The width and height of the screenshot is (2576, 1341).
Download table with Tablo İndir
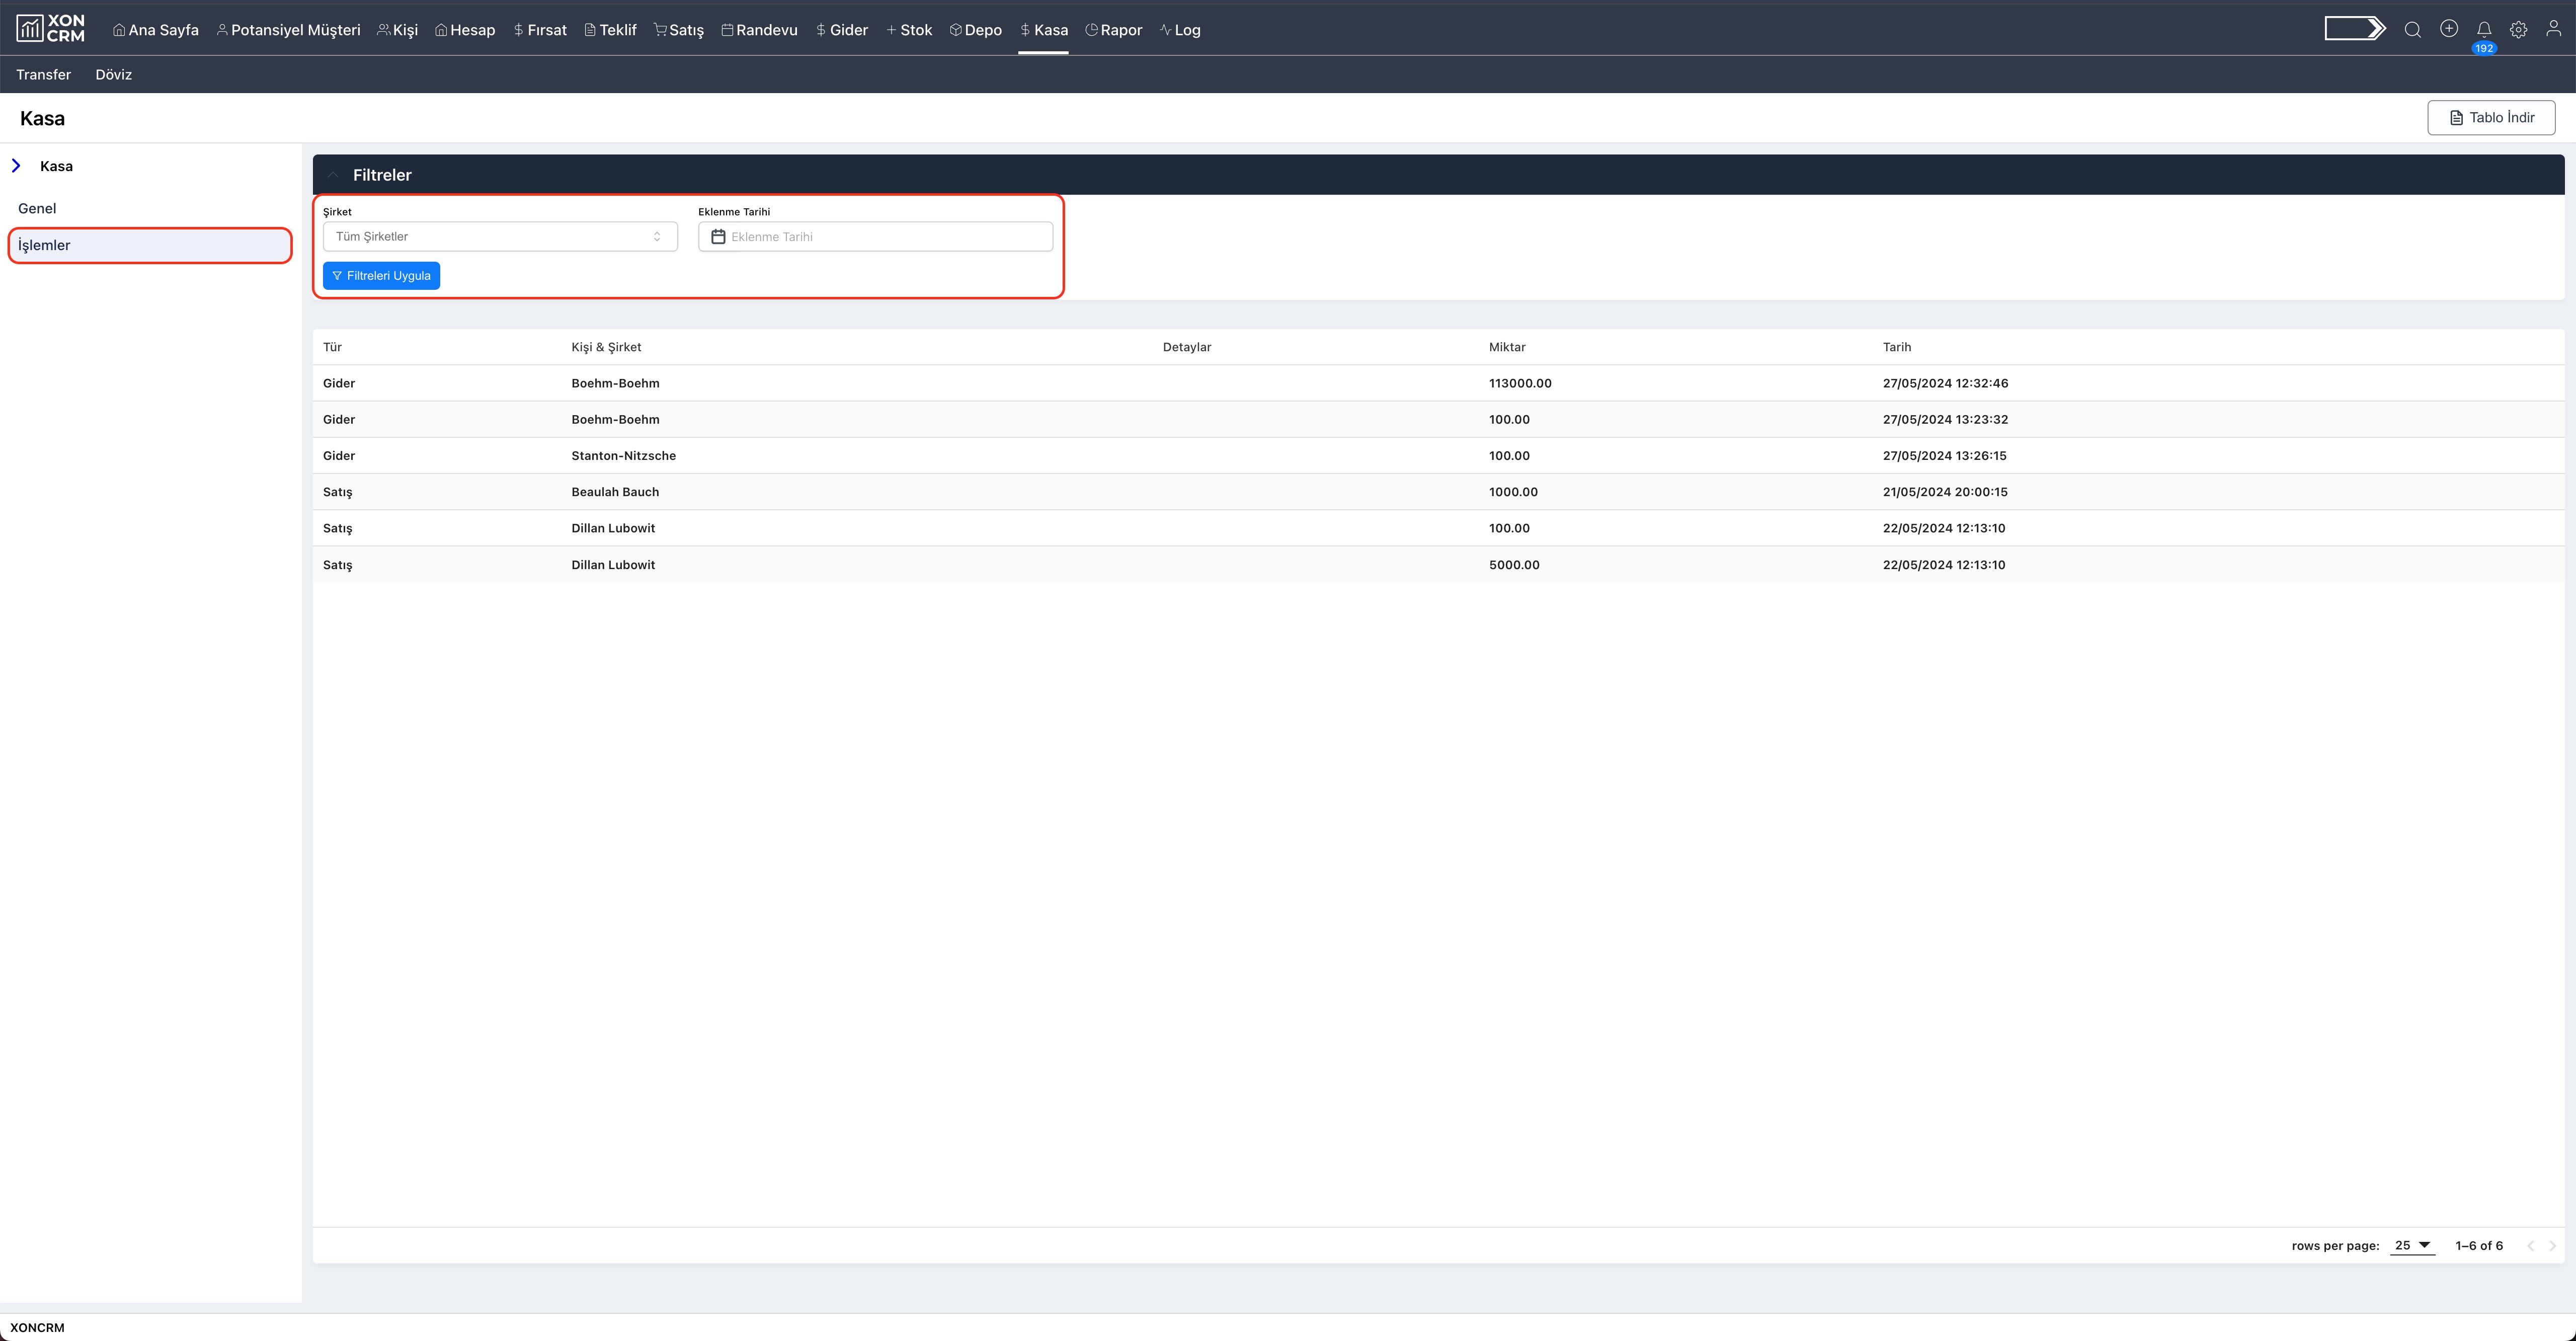tap(2491, 118)
